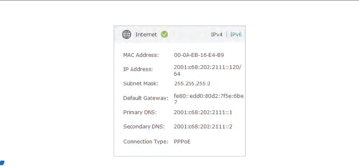
Task: Click the blue icon at bottom-left corner
Action: (x=3, y=163)
